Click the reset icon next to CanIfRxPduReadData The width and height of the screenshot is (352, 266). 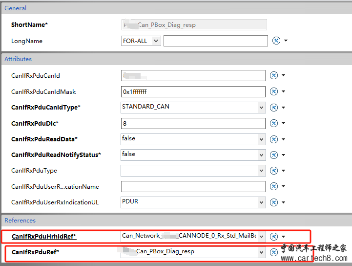click(x=274, y=139)
